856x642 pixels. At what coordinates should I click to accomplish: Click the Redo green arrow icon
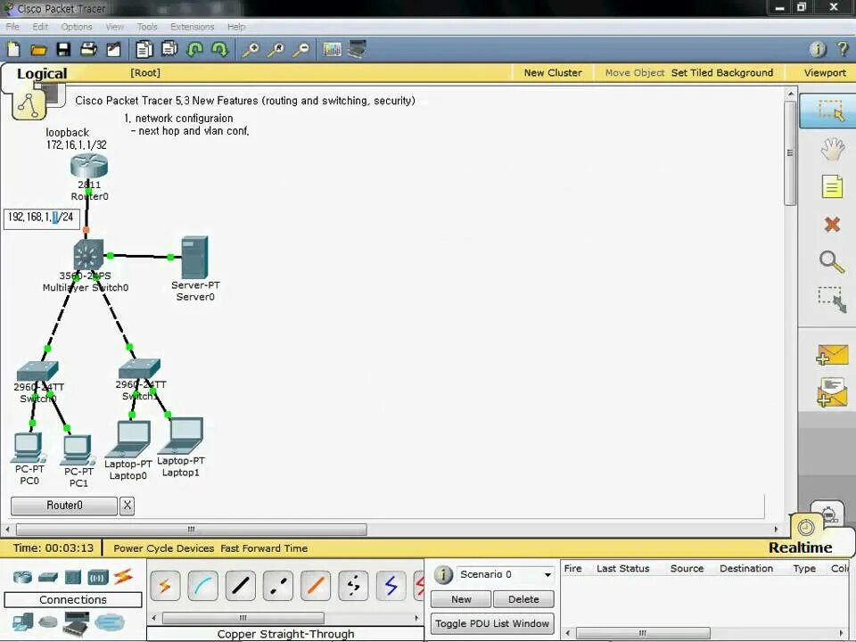pos(219,50)
